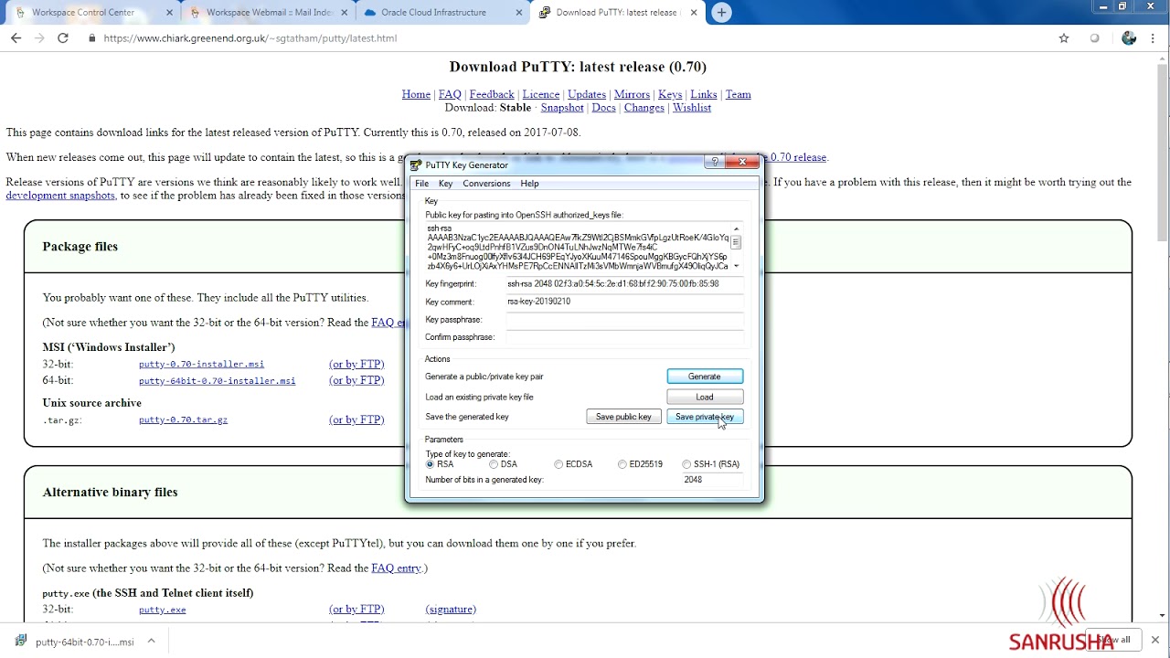
Task: Switch to the Oracle Cloud Infrastructure tab
Action: (x=434, y=13)
